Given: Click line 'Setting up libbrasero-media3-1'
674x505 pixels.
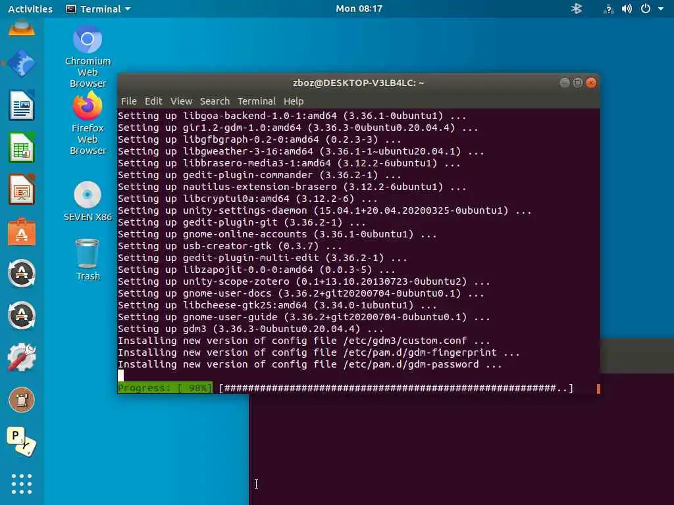Looking at the screenshot, I should coord(289,163).
